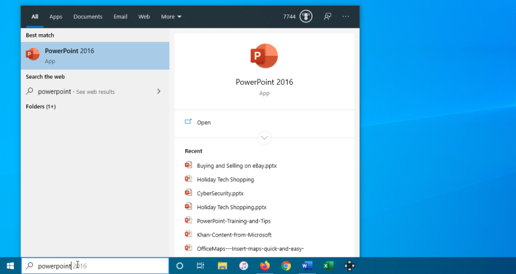The width and height of the screenshot is (516, 274).
Task: Switch to the Apps tab
Action: click(56, 16)
